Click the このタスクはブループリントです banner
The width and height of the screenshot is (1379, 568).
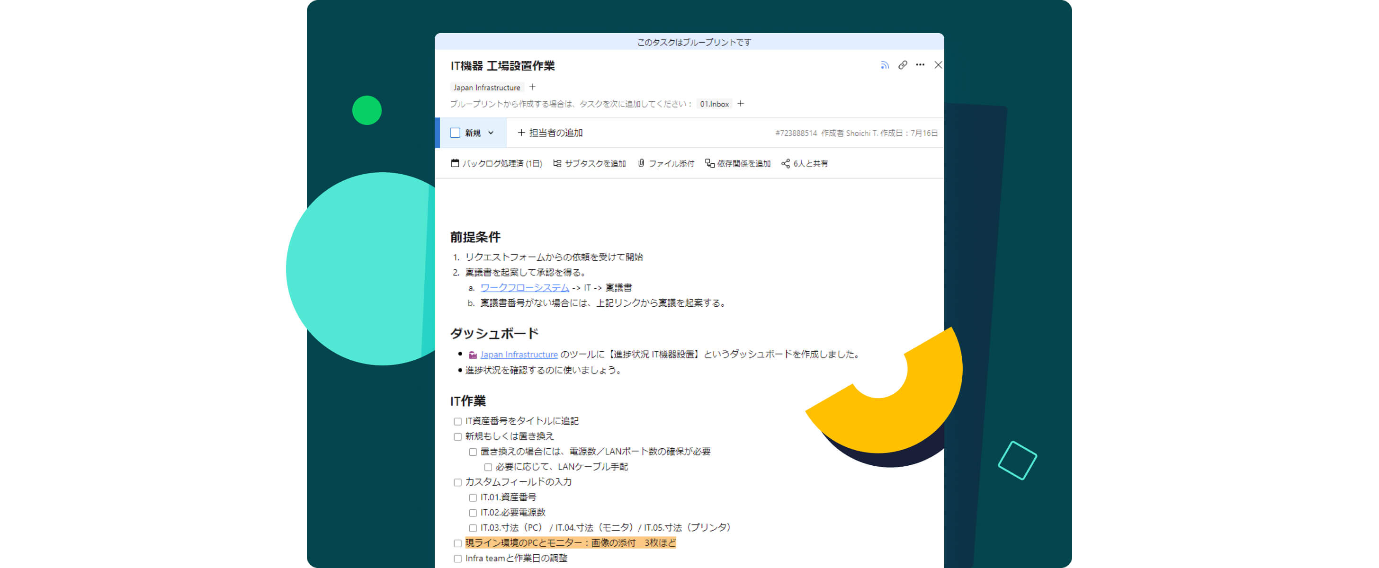689,42
